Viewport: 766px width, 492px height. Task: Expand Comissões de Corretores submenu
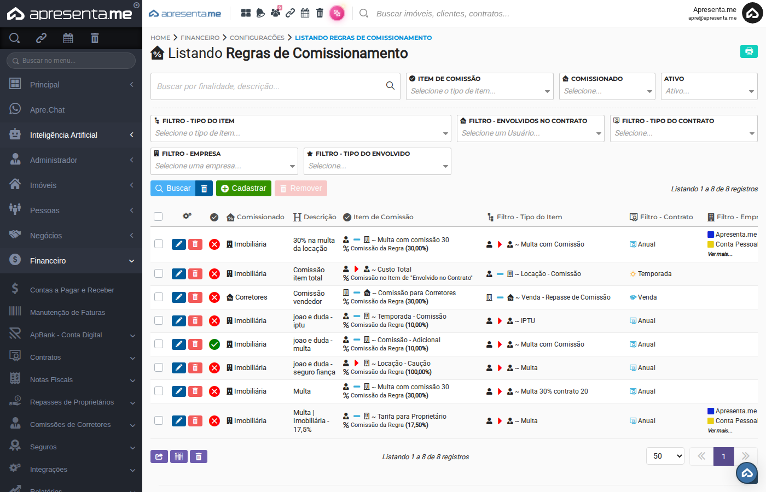(71, 424)
